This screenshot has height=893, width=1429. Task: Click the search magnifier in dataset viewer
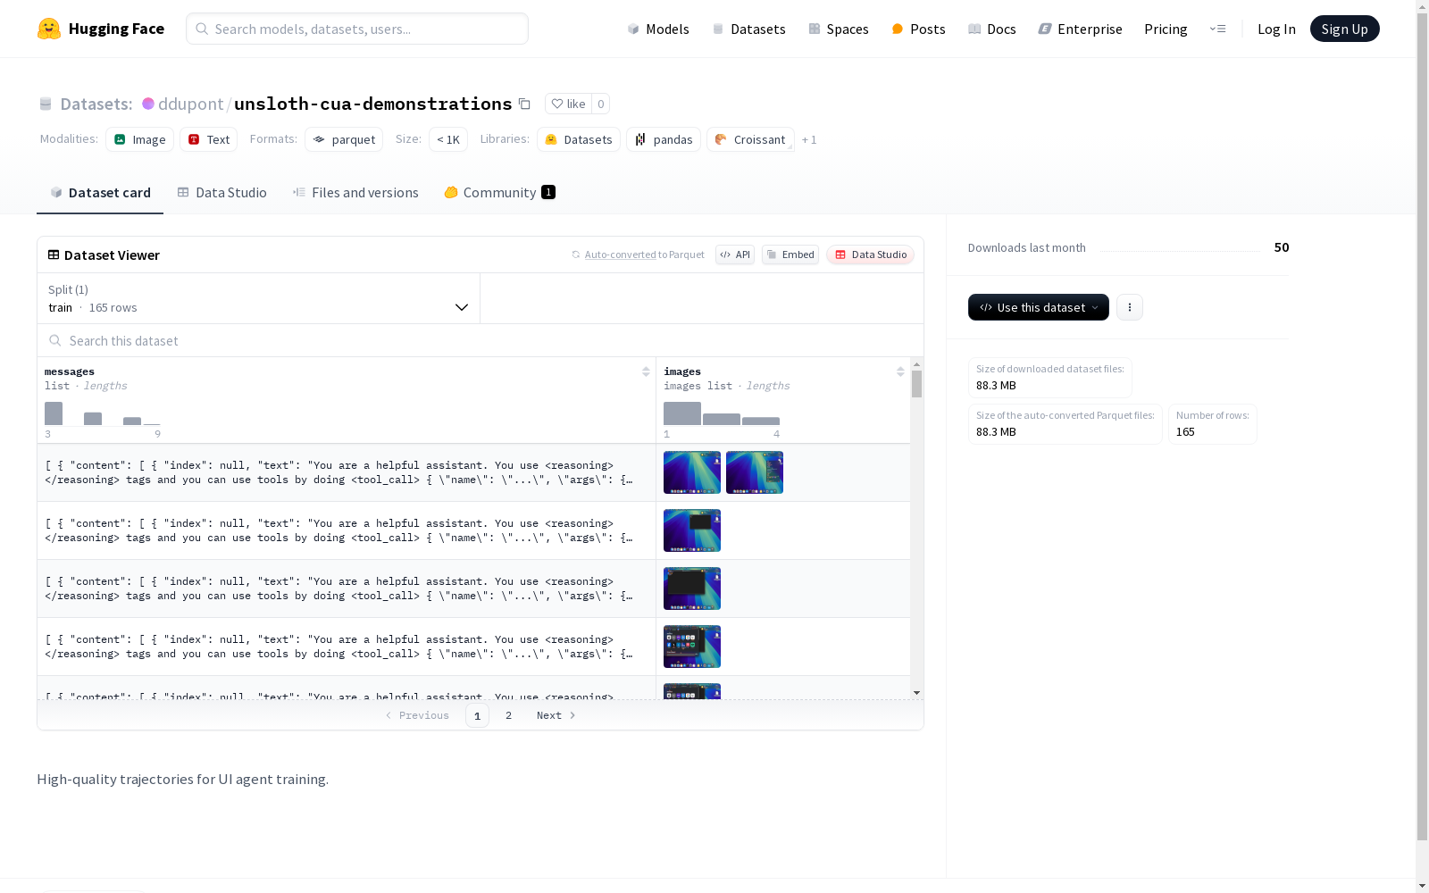[x=55, y=340]
